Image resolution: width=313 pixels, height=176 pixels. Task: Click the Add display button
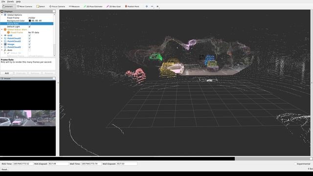(7, 73)
